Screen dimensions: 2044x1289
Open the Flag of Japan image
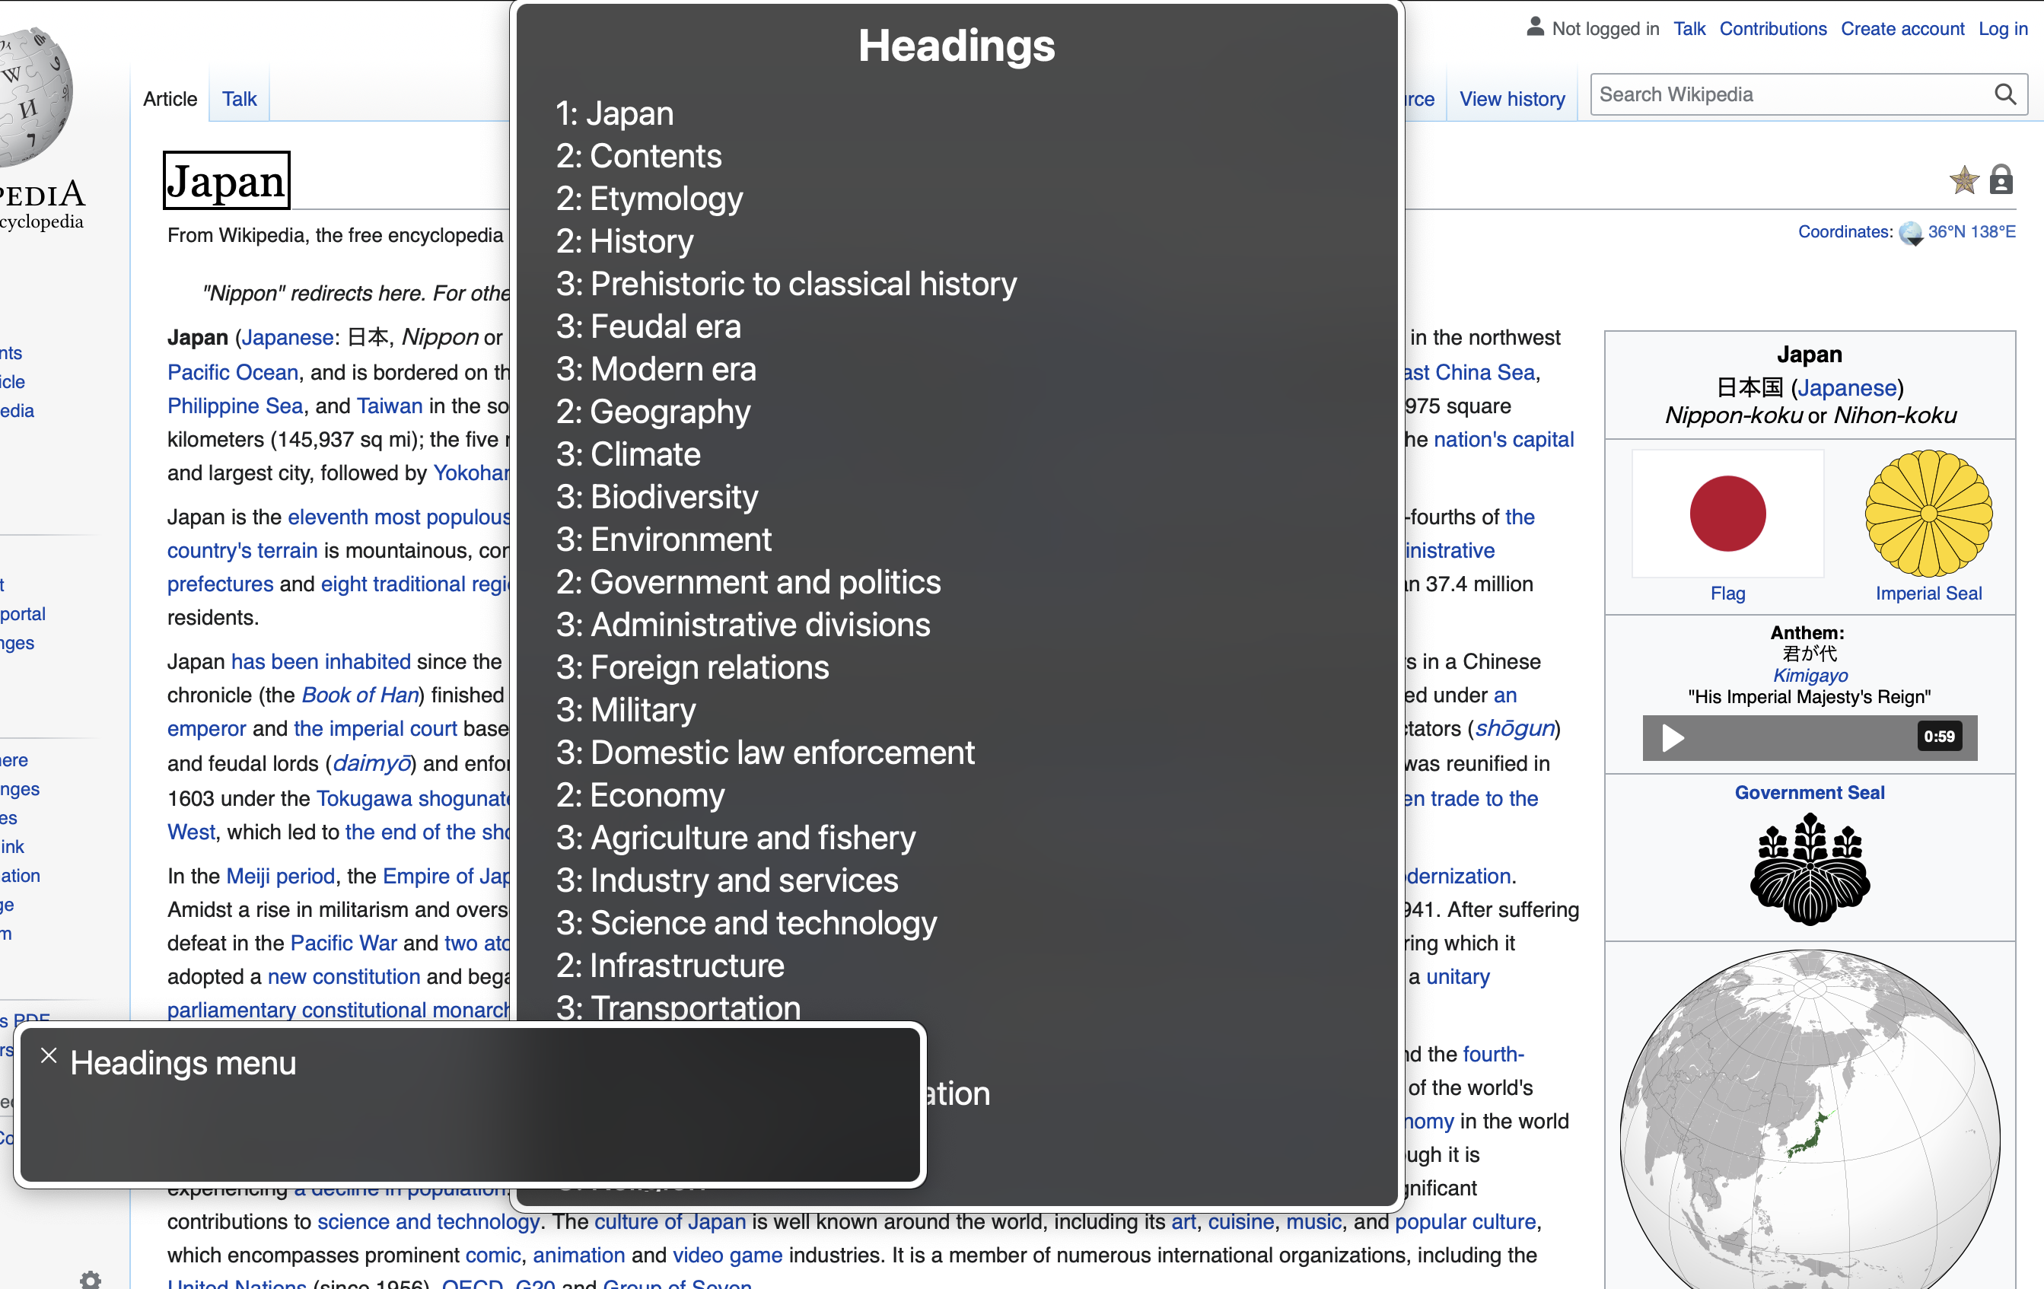(1727, 514)
